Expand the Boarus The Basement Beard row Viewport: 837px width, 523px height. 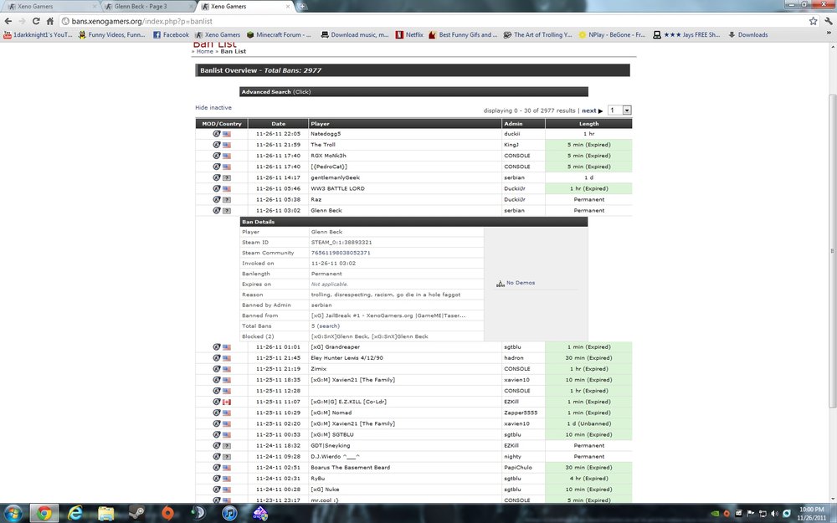point(413,468)
